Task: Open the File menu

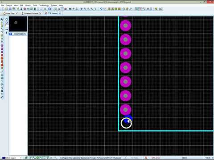Action: (2, 5)
